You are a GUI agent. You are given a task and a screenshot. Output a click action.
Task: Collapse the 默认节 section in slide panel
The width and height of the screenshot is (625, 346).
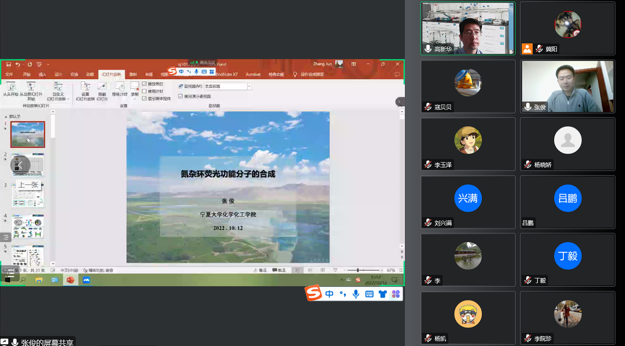pyautogui.click(x=5, y=117)
